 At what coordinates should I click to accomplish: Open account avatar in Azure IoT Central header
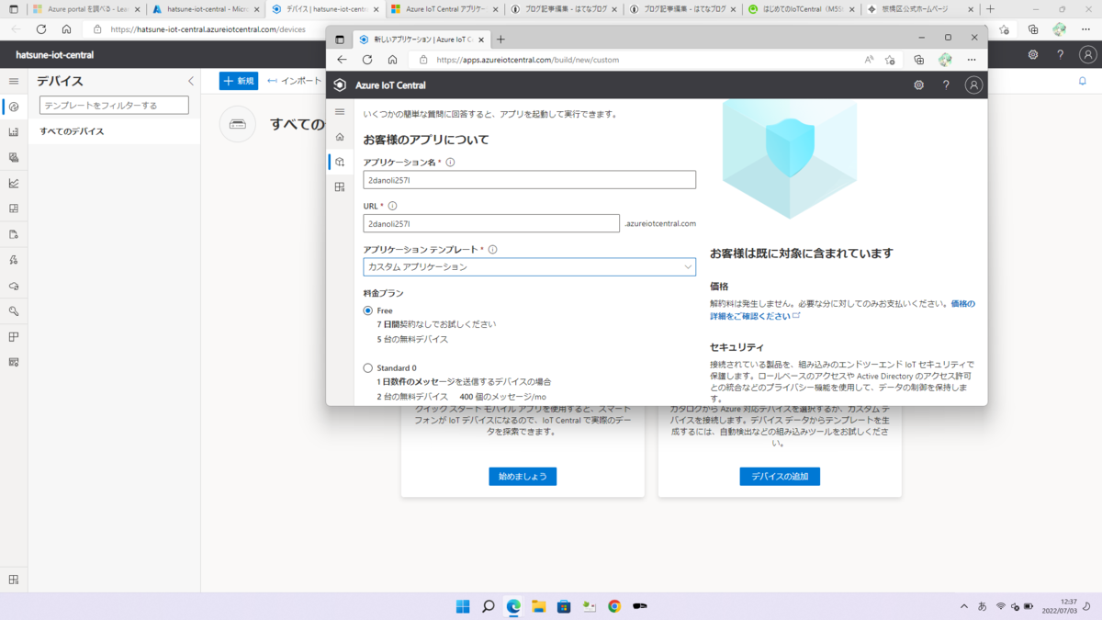click(x=973, y=85)
